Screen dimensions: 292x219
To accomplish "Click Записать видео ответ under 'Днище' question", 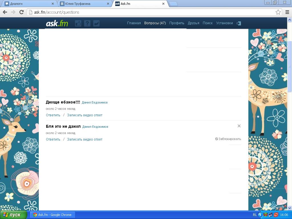I will (x=85, y=115).
